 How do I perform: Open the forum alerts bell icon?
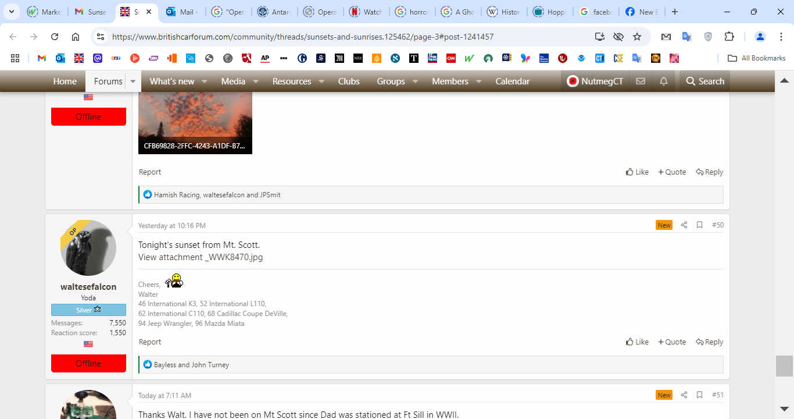coord(664,81)
